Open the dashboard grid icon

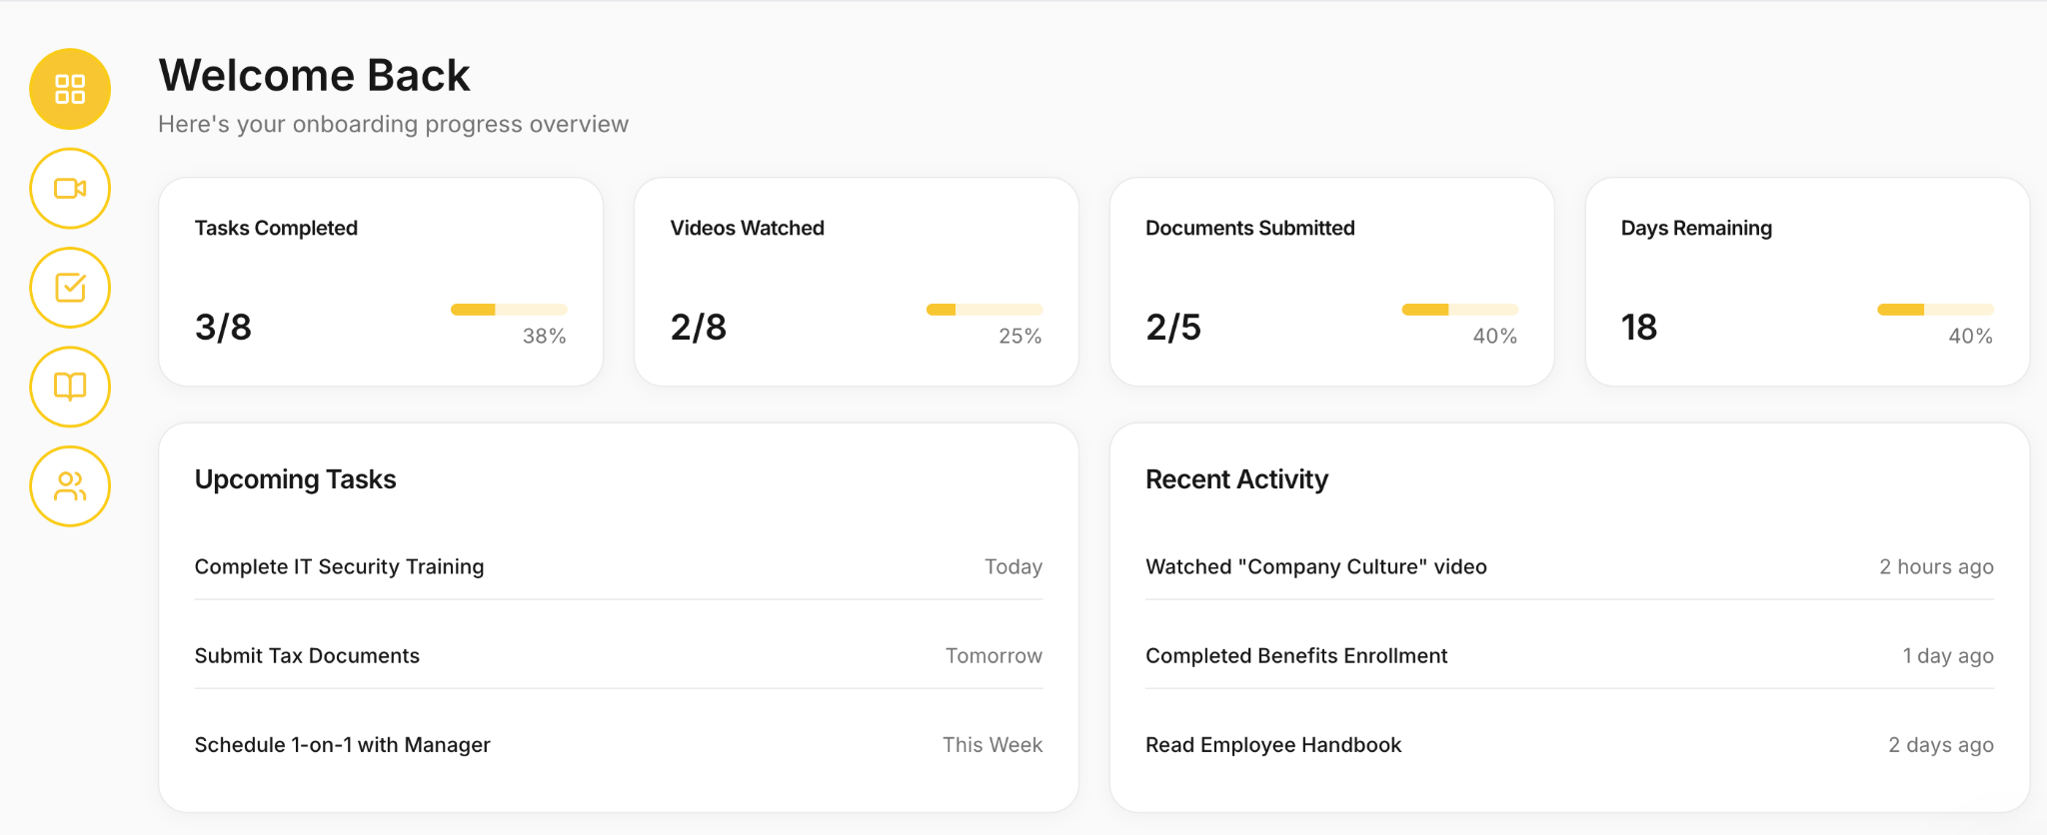click(70, 89)
